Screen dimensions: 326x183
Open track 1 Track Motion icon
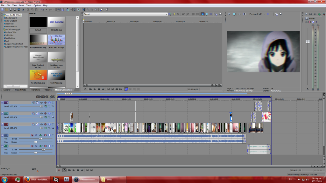tap(37, 103)
